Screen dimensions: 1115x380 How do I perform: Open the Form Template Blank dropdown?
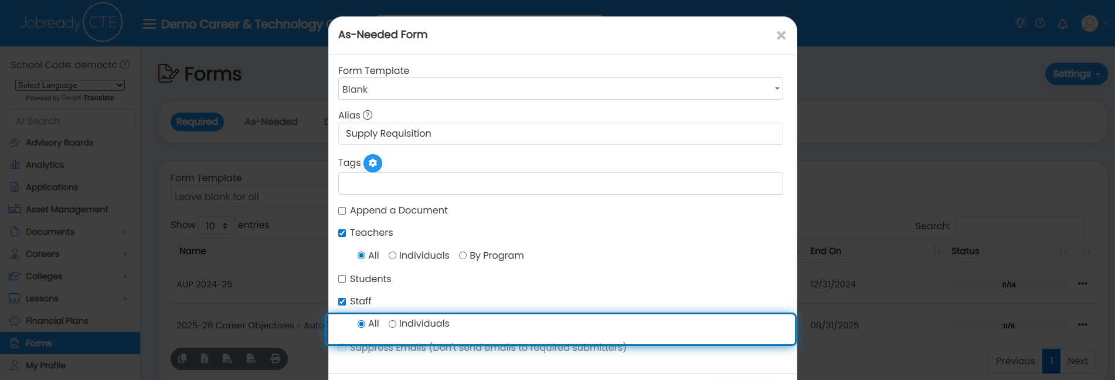(560, 89)
